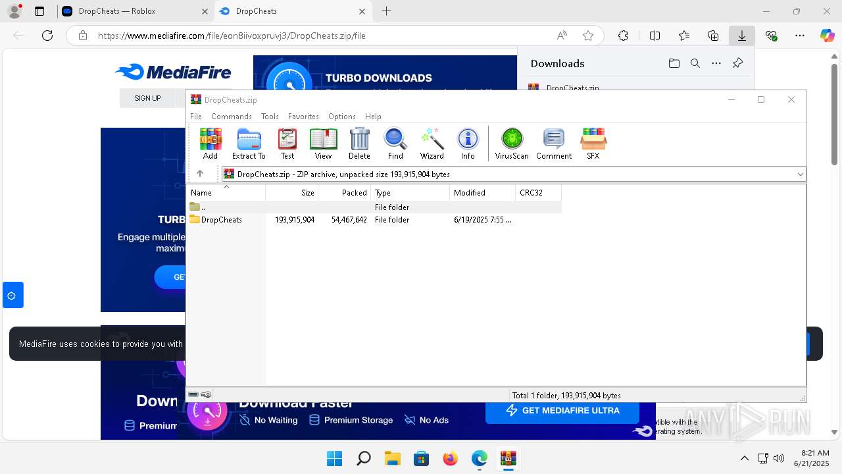Open Edge Collections
Screen dimensions: 842x474
click(713, 36)
